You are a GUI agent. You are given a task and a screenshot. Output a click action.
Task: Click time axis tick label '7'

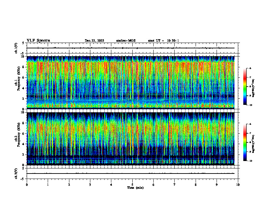[x=175, y=185]
